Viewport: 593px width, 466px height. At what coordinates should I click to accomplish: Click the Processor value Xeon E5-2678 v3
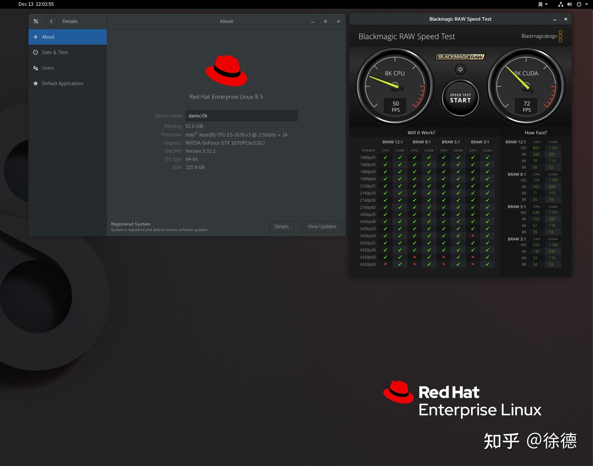(236, 135)
